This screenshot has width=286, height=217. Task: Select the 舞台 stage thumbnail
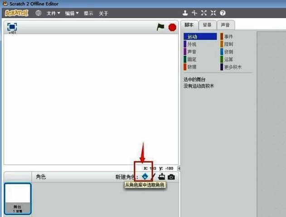pos(18,198)
